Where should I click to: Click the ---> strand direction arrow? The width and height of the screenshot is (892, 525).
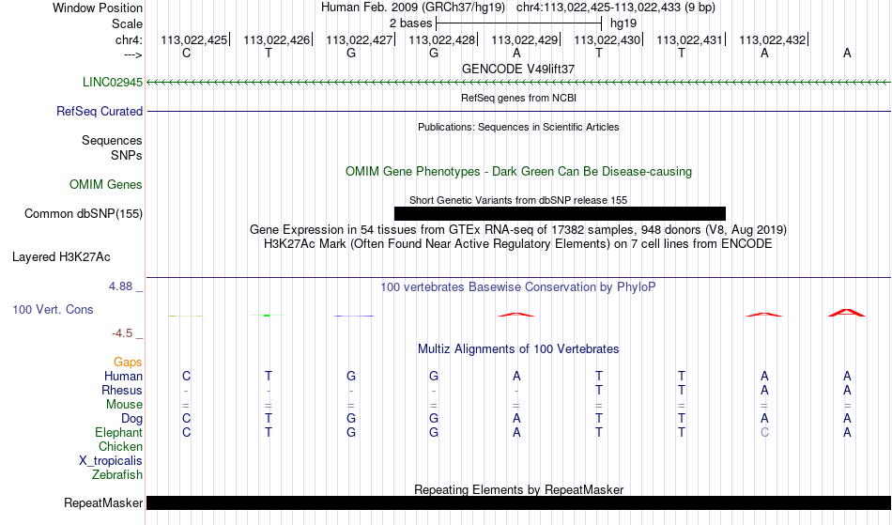(133, 54)
